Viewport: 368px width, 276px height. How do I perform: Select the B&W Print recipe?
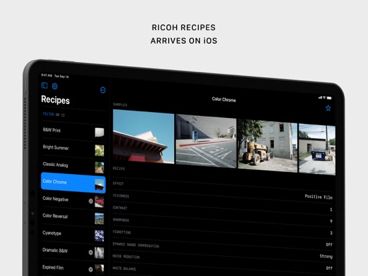tap(73, 131)
